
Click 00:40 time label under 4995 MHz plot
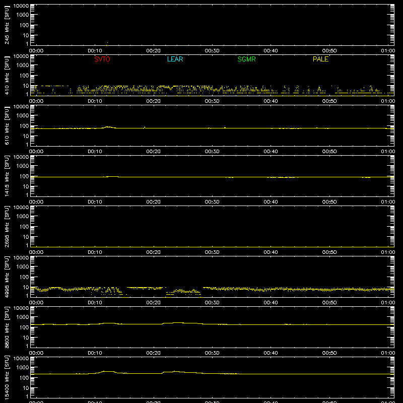point(271,303)
